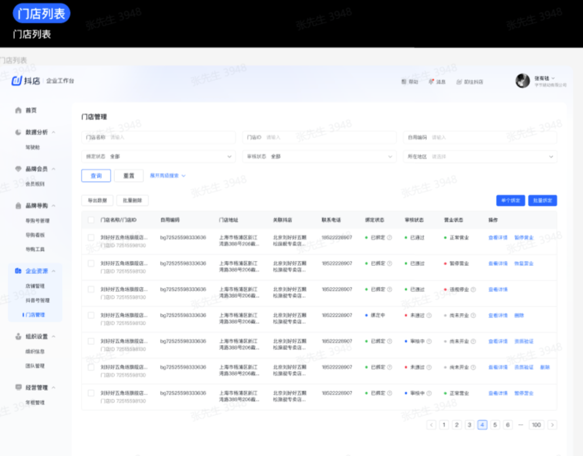
Task: Click the 查询 search button
Action: [96, 175]
